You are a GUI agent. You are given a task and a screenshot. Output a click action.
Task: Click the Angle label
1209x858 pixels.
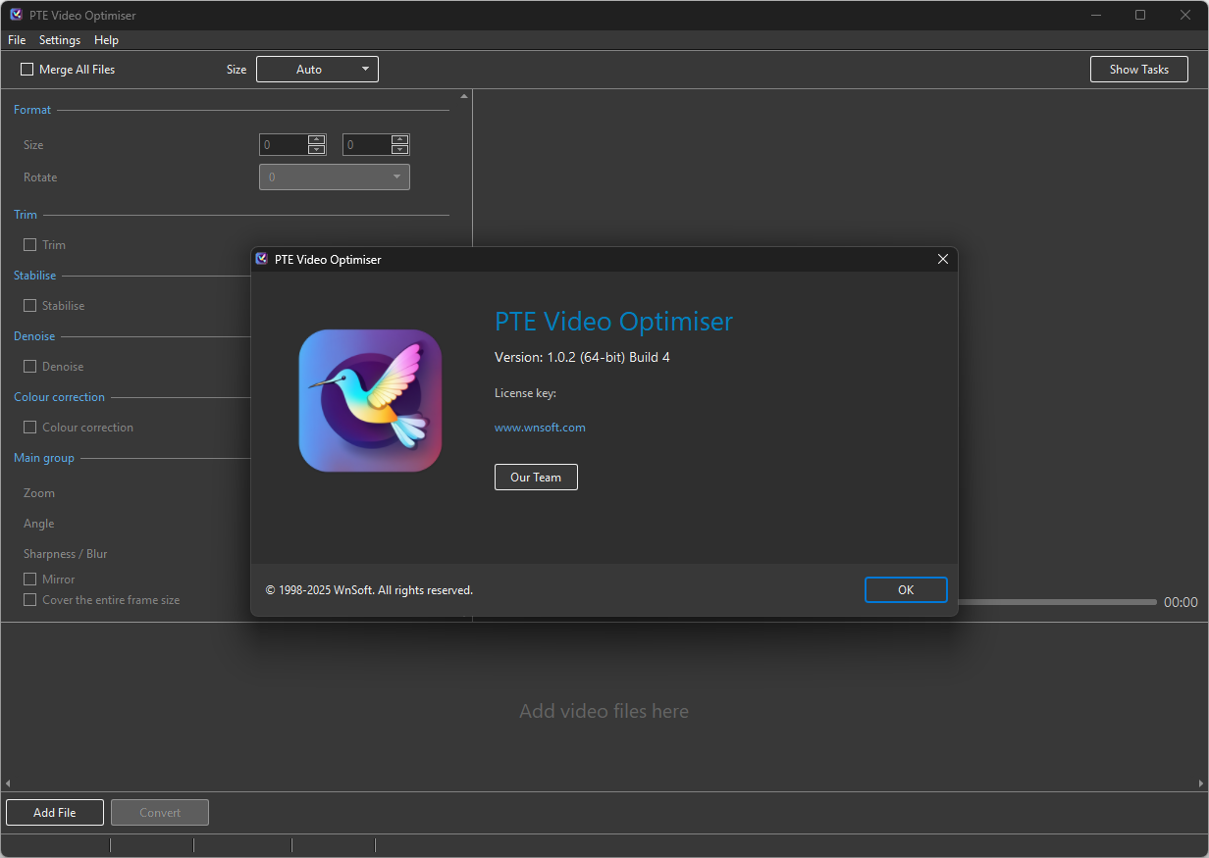[39, 524]
